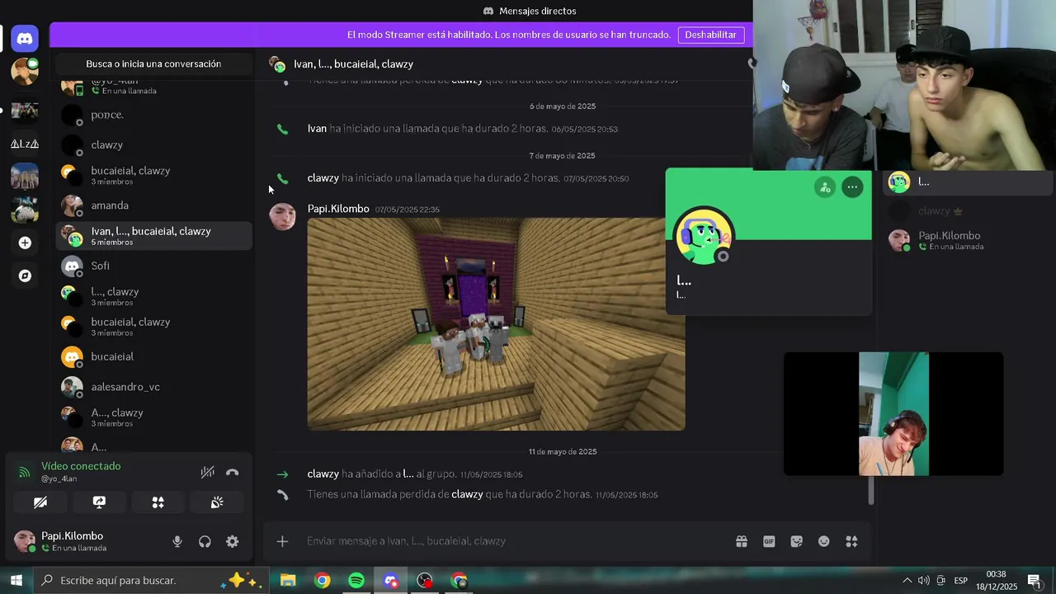Open the Δ.L.z.Δ server icon
This screenshot has width=1056, height=594.
coord(25,144)
